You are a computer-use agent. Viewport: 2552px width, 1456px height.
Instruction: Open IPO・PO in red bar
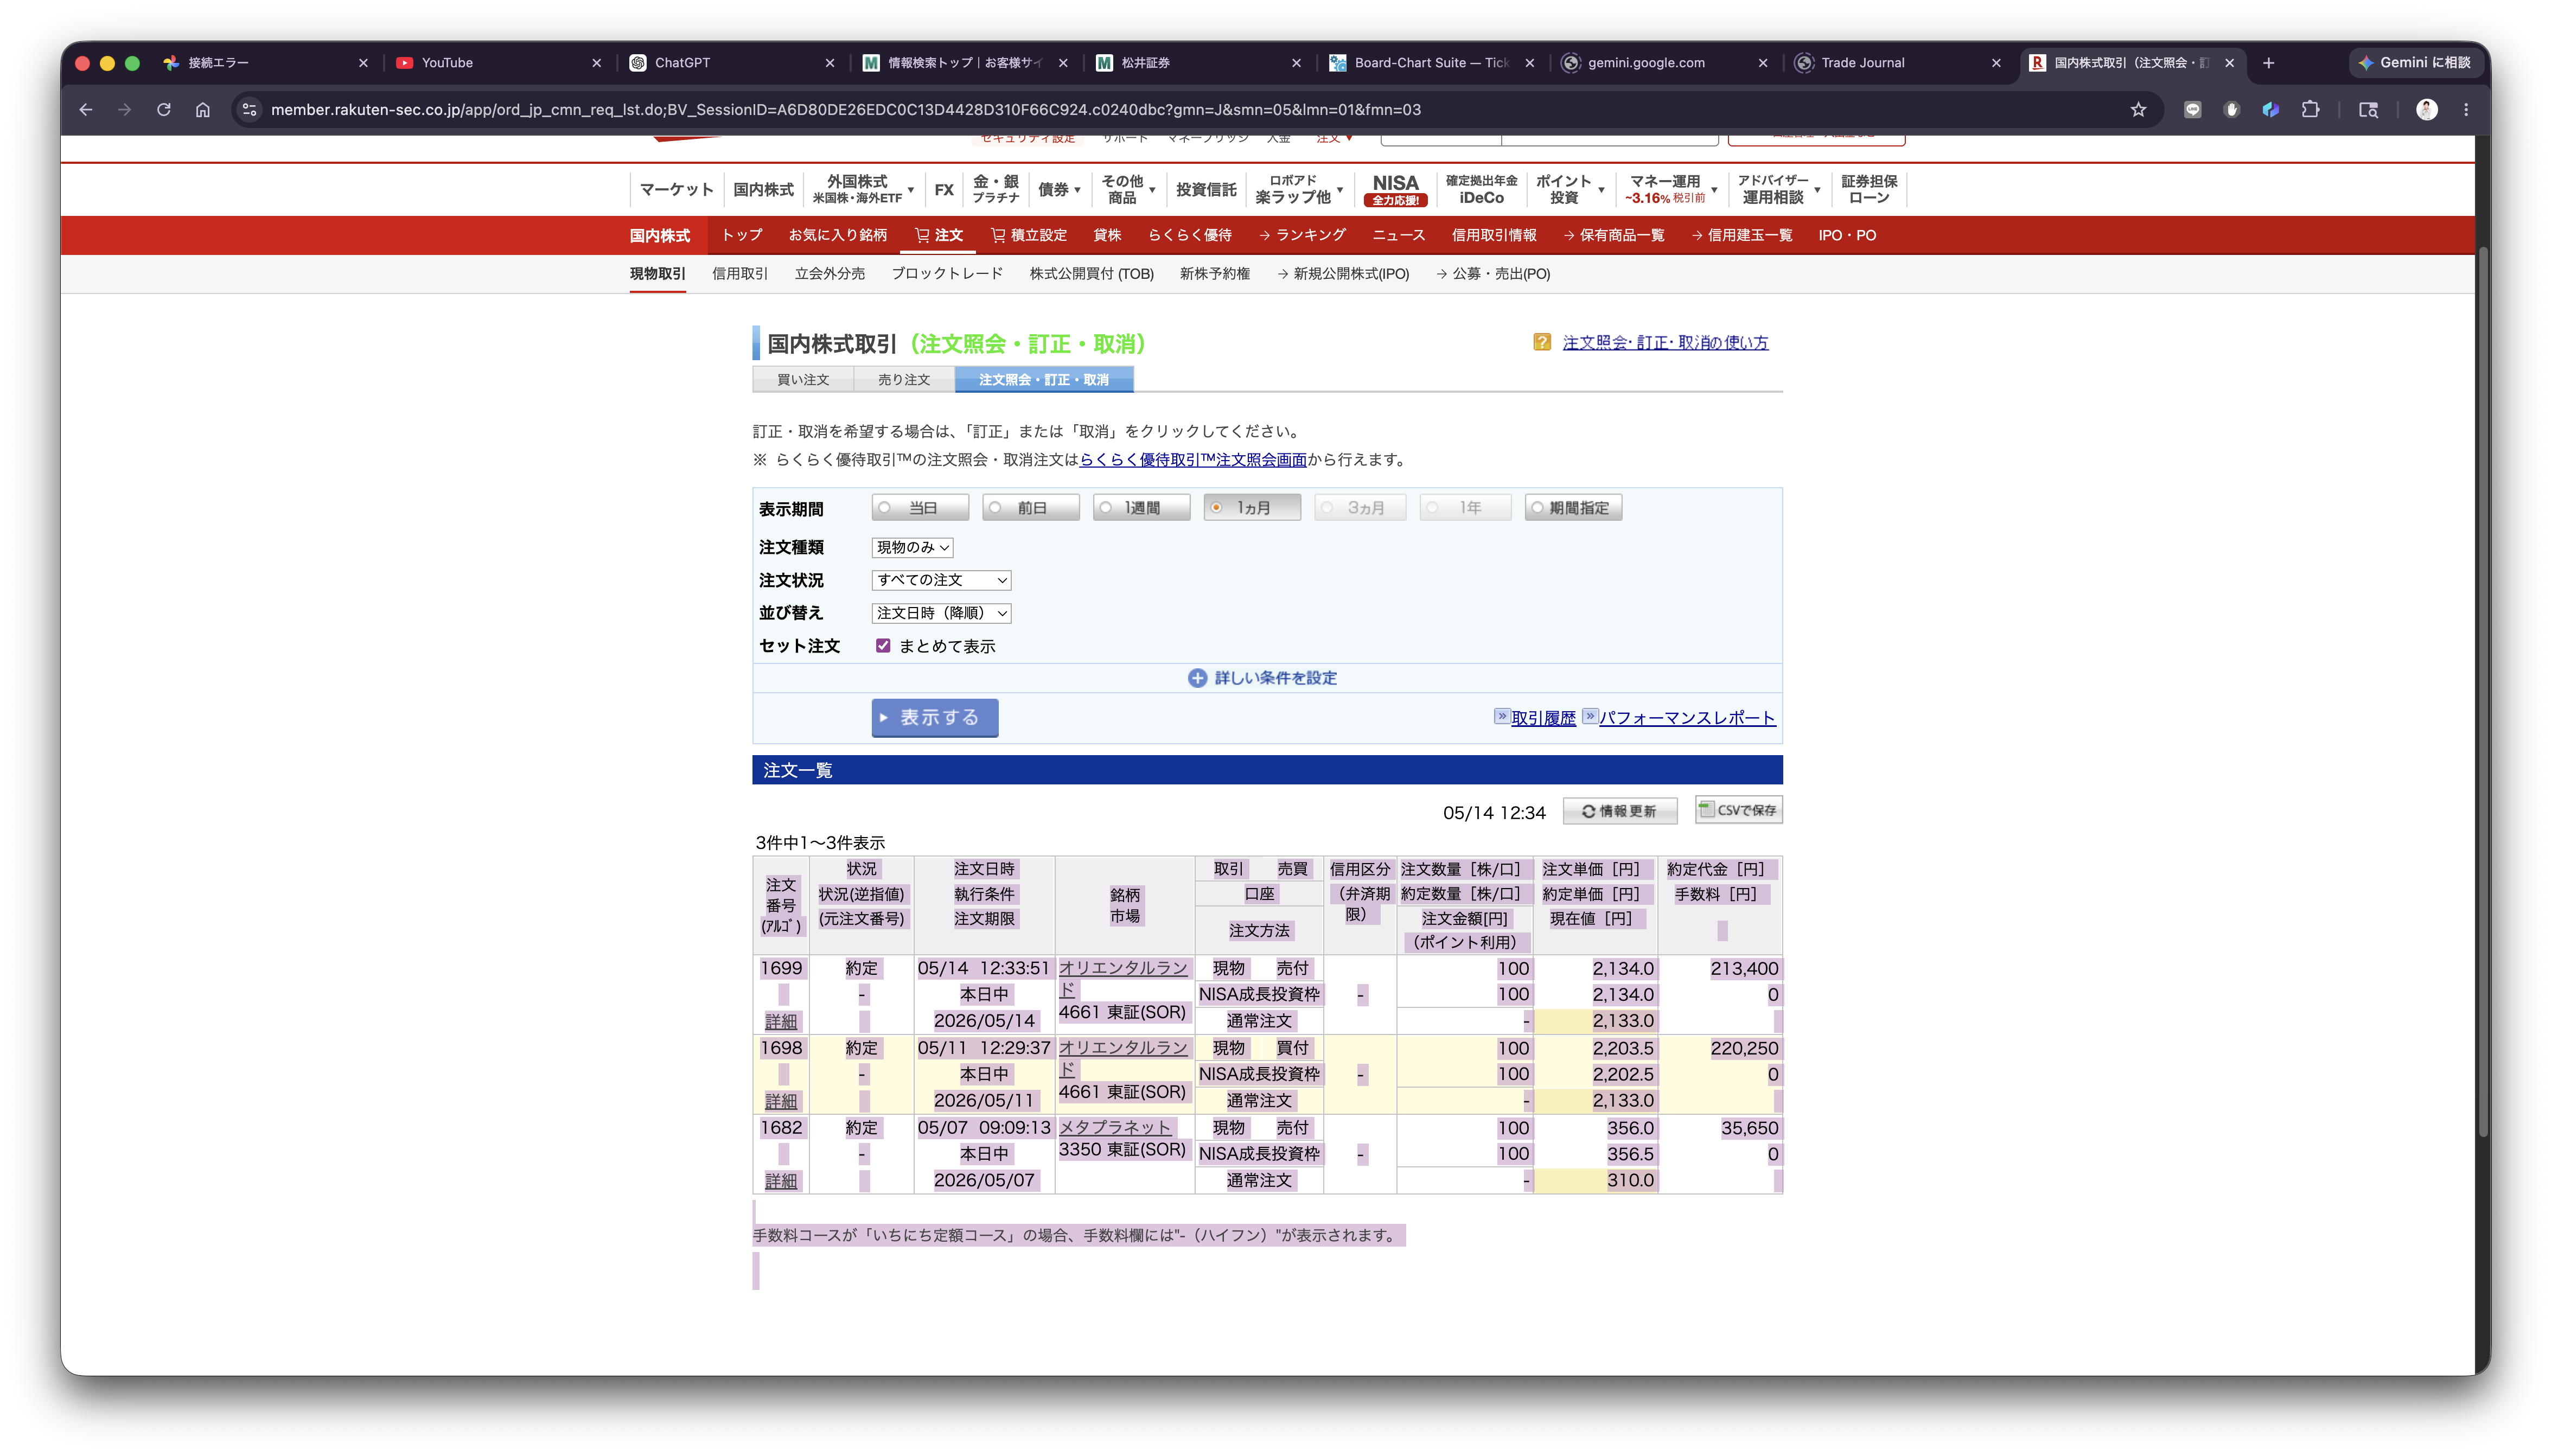pos(1846,235)
